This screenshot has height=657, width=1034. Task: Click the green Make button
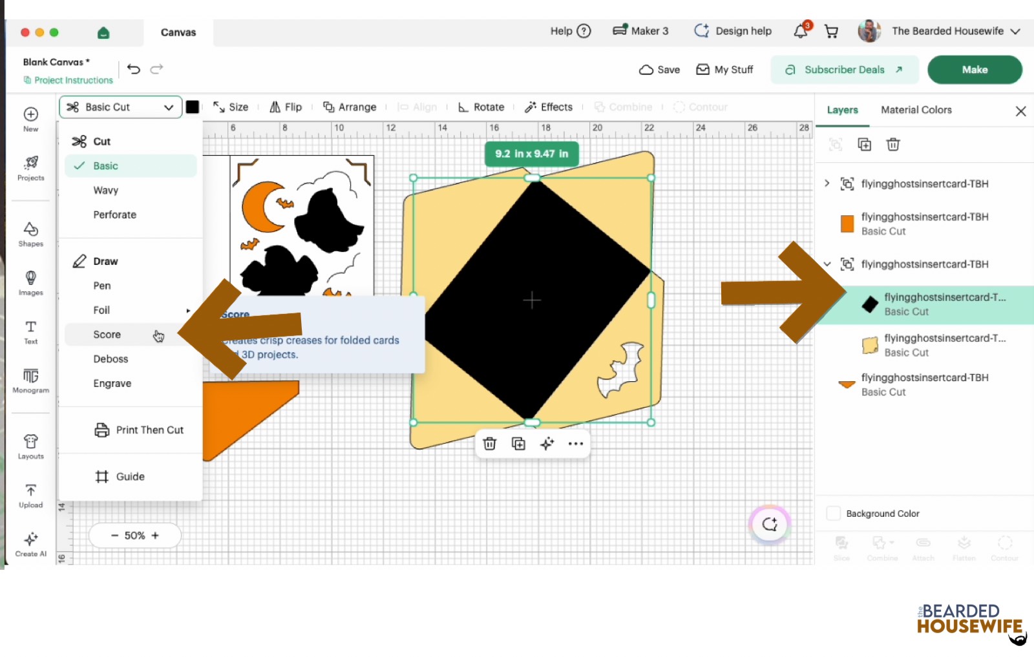pyautogui.click(x=975, y=70)
